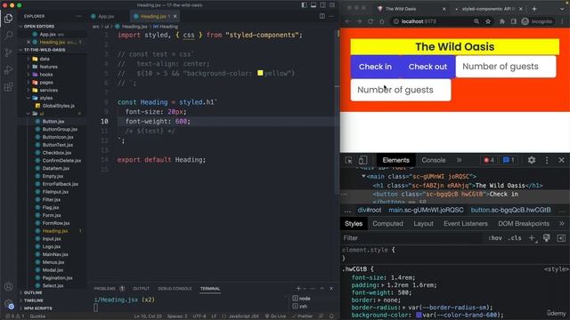Expand the pages folder
Viewport: 570px width, 320px height.
point(46,83)
